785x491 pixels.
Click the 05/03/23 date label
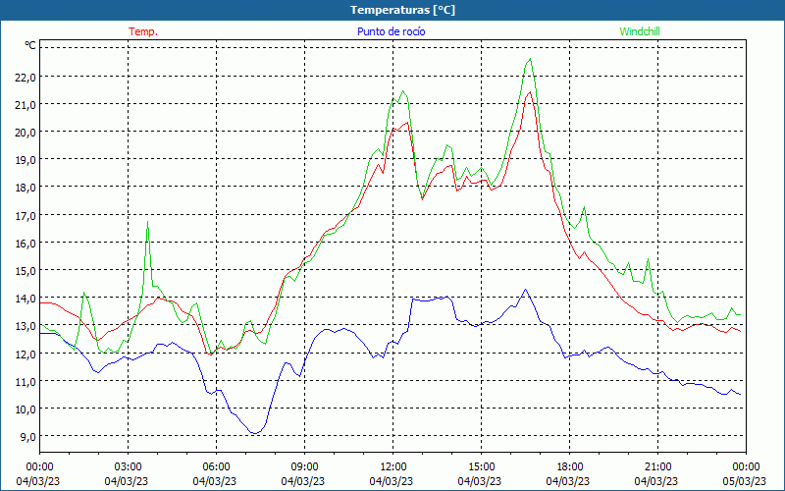tap(745, 481)
